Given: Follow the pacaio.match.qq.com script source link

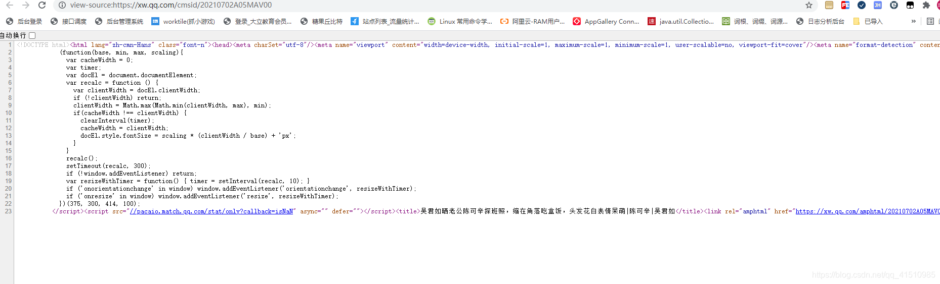Looking at the screenshot, I should tap(211, 211).
